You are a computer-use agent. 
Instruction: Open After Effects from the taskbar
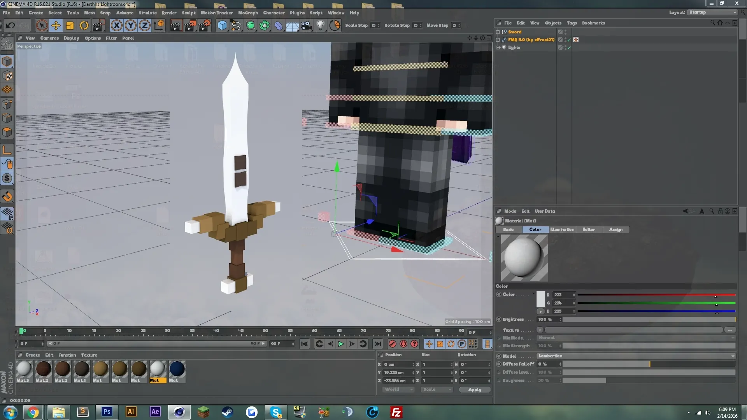click(155, 412)
